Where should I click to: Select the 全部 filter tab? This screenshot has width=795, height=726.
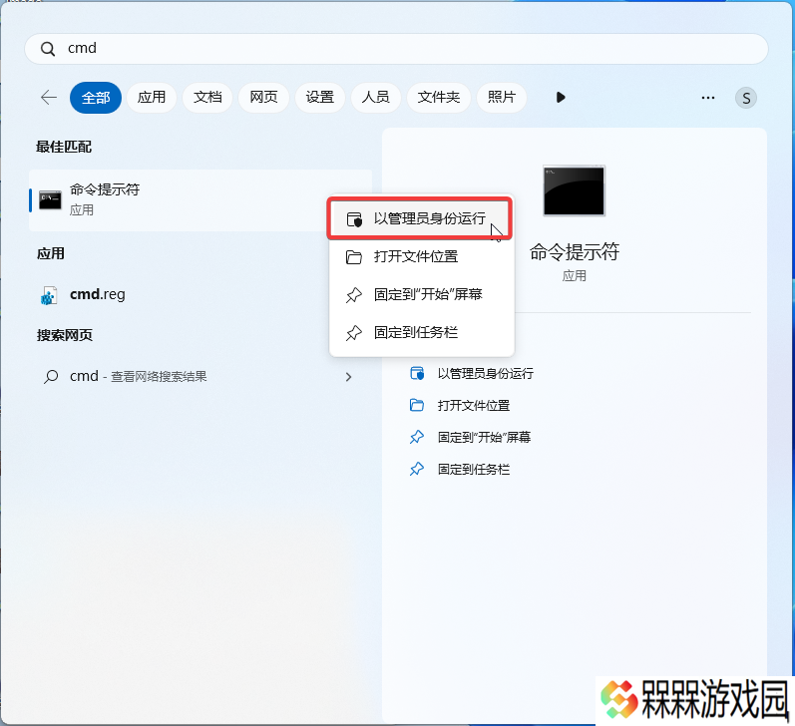[96, 98]
